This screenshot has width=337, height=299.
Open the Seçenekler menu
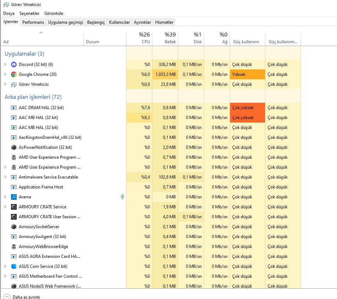pos(29,13)
